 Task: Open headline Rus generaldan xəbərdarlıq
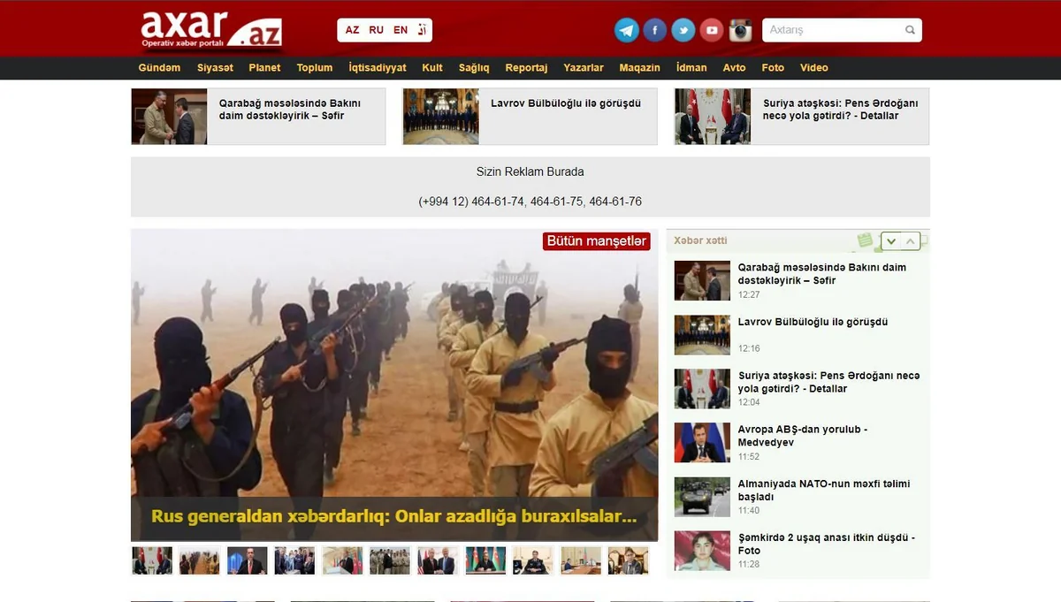[x=394, y=516]
